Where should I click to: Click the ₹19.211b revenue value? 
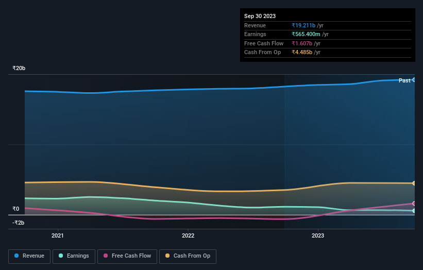[x=303, y=25]
